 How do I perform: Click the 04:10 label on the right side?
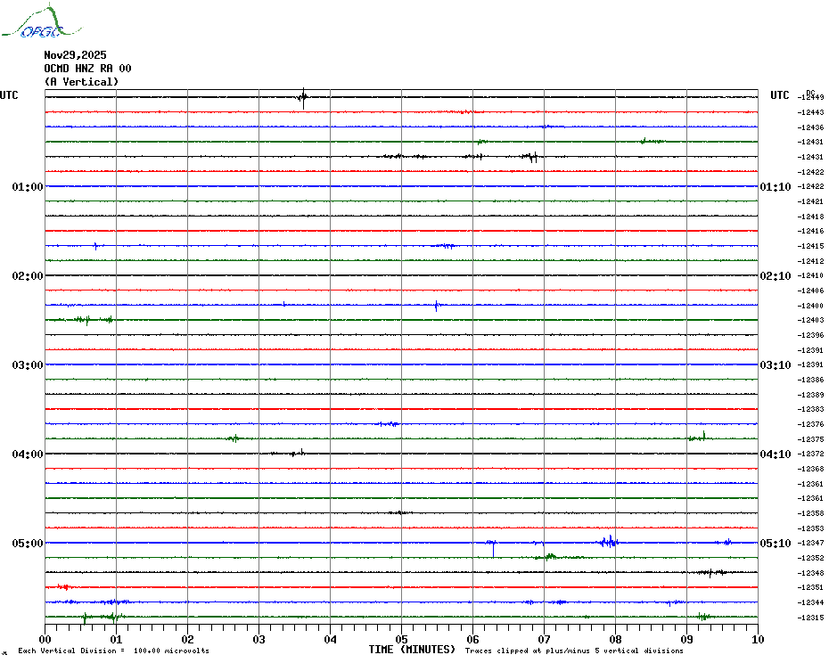coord(775,454)
